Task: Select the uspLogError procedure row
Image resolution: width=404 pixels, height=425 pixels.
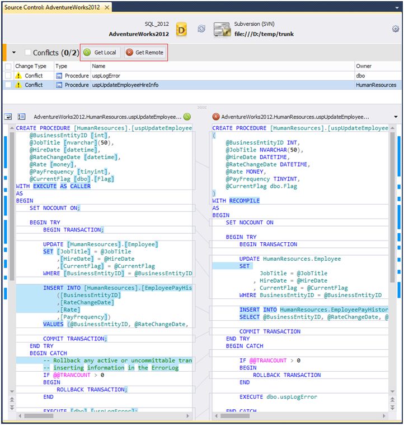Action: (x=106, y=76)
